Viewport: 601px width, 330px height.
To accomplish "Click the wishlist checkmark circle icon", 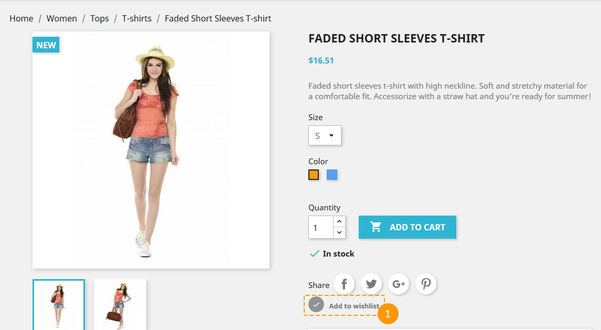I will 316,305.
